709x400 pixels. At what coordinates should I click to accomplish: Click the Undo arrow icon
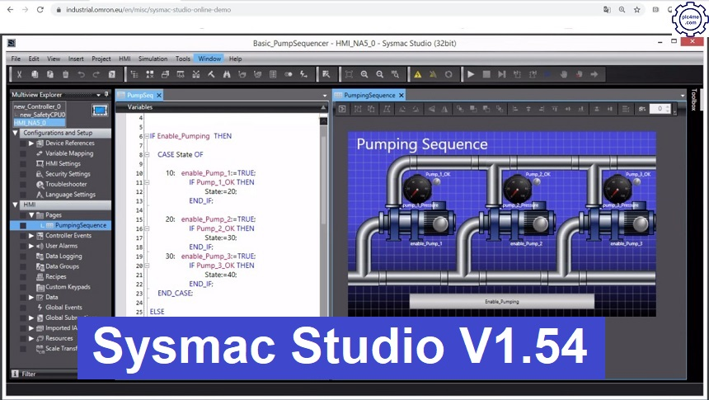(x=81, y=74)
